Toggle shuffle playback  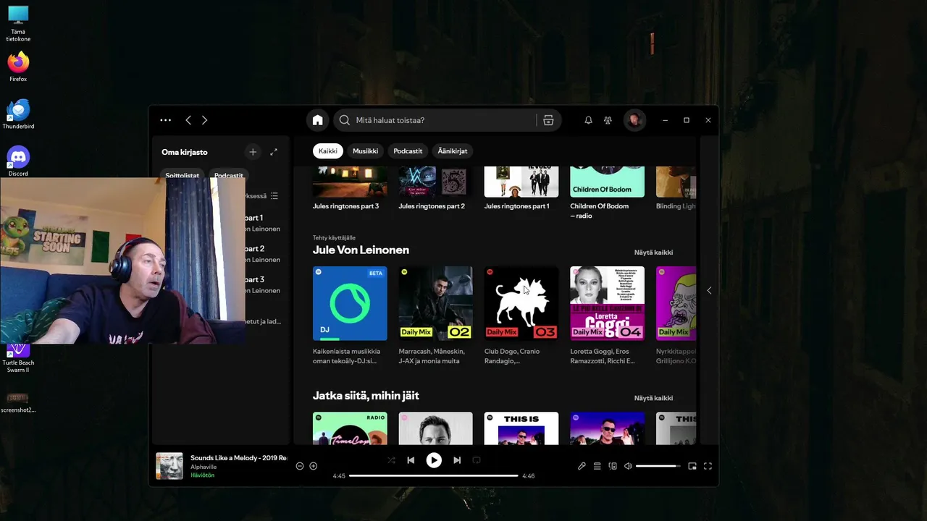click(x=391, y=460)
